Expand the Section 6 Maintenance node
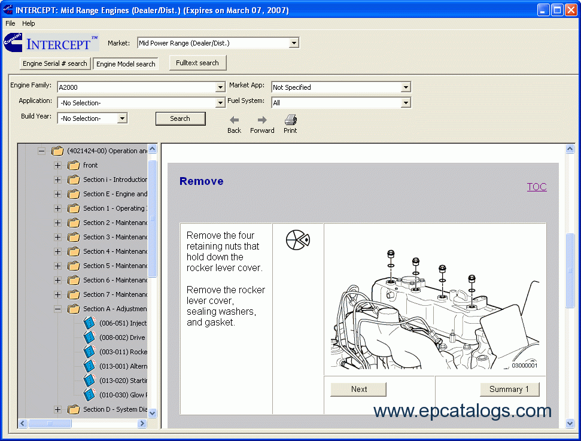The width and height of the screenshot is (581, 441). pos(57,280)
